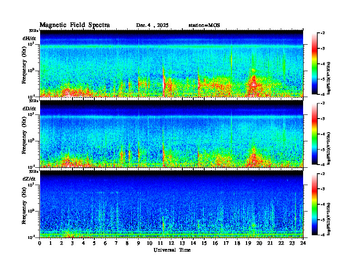Click the "-6" value on dH/dt color scale

323,94
